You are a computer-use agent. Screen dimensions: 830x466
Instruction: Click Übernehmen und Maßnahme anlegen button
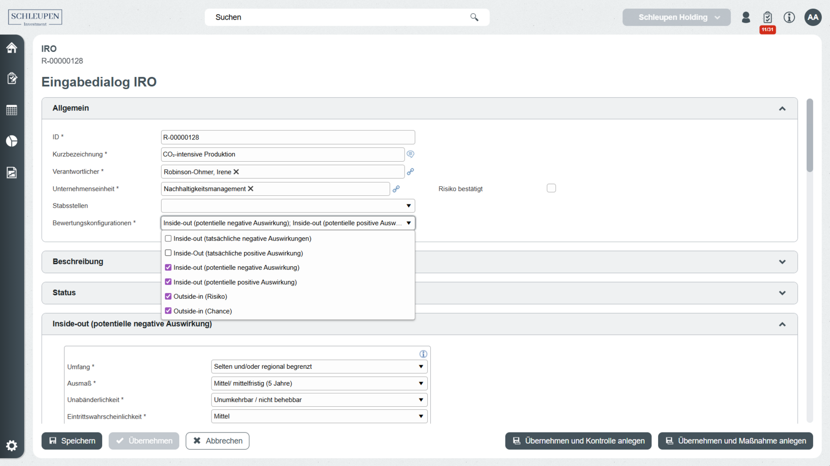tap(735, 441)
